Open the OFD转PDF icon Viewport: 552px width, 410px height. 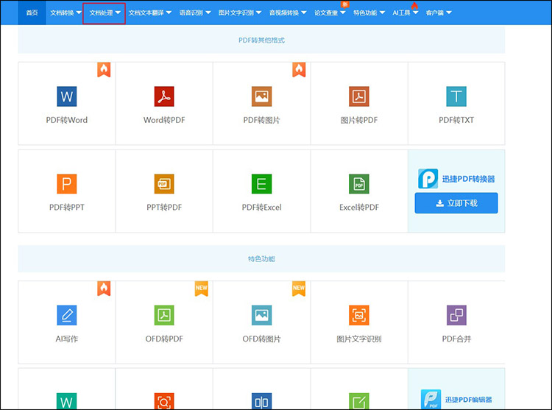(164, 315)
